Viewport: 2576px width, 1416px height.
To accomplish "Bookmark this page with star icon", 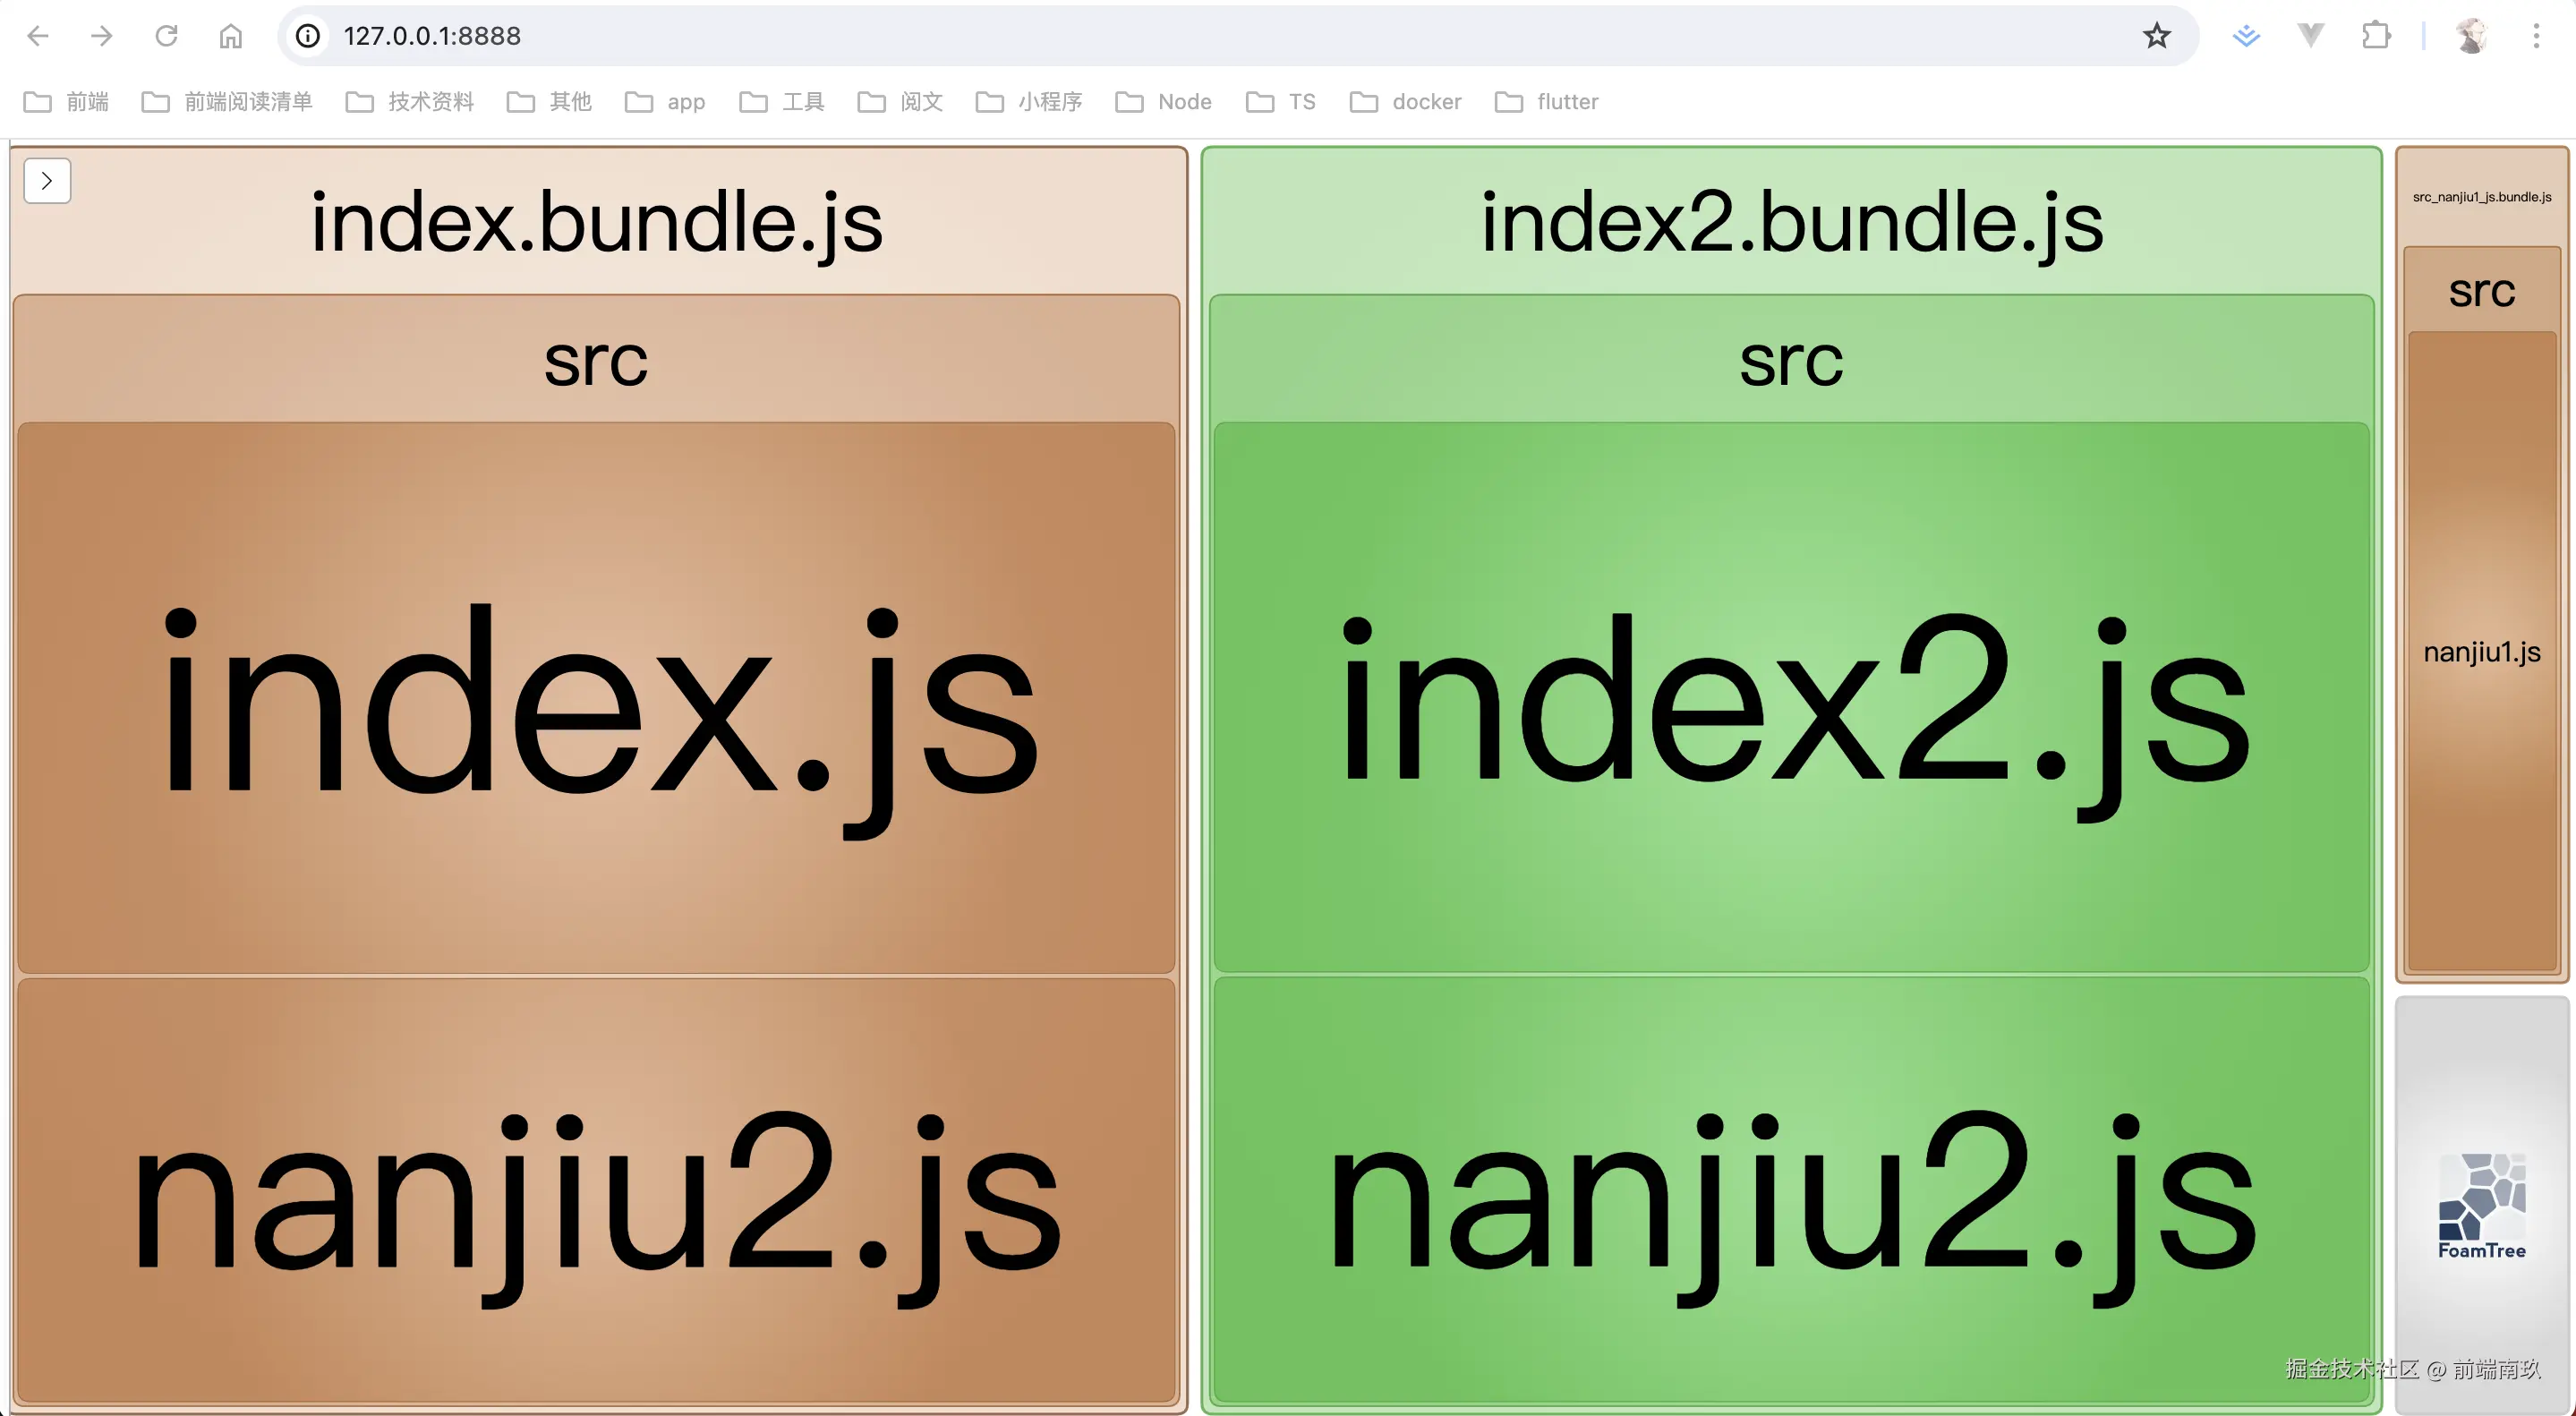I will [2156, 36].
